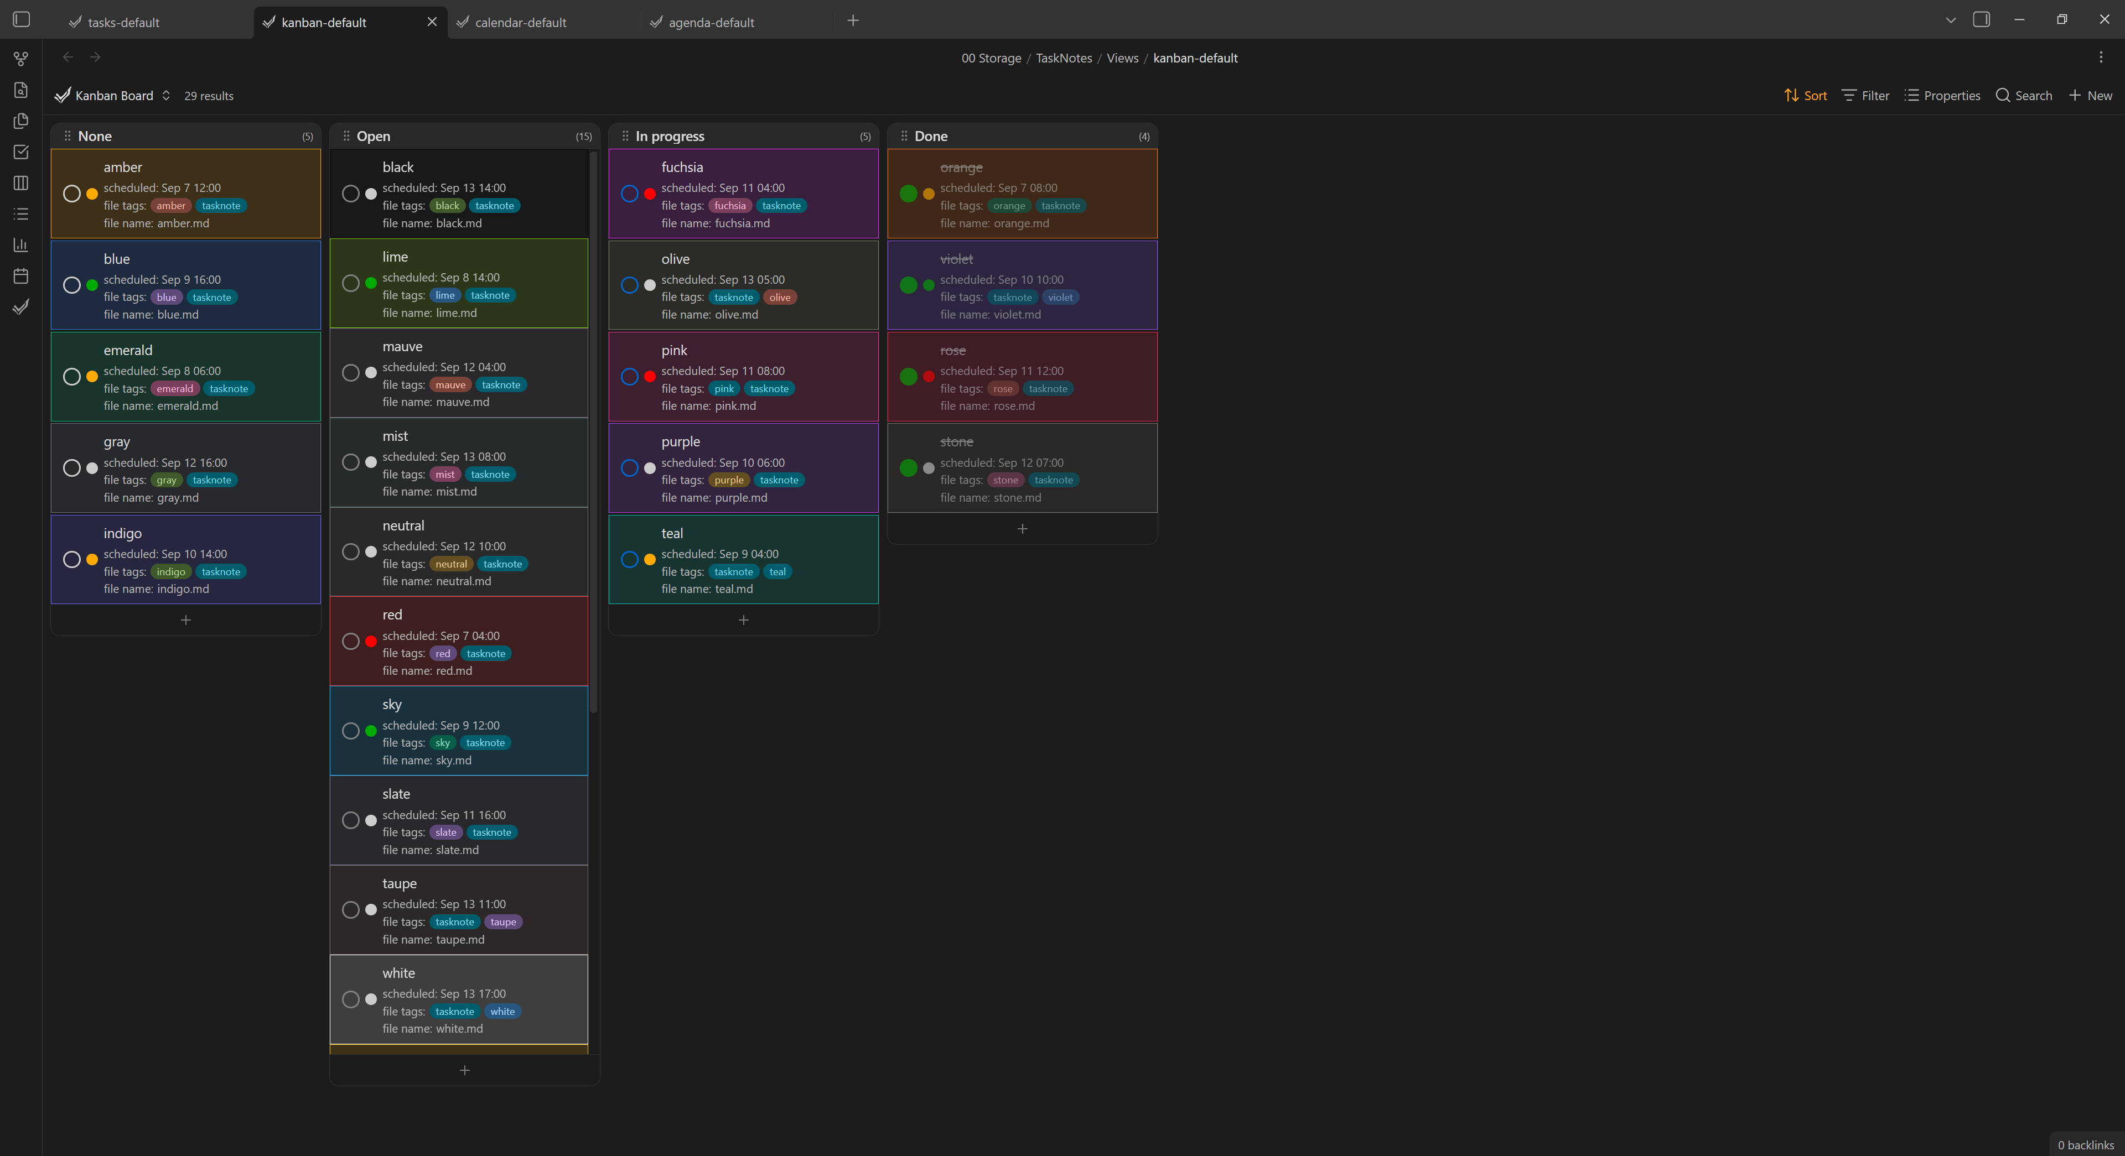Open the file search ribbon icon
This screenshot has width=2125, height=1156.
pos(22,90)
